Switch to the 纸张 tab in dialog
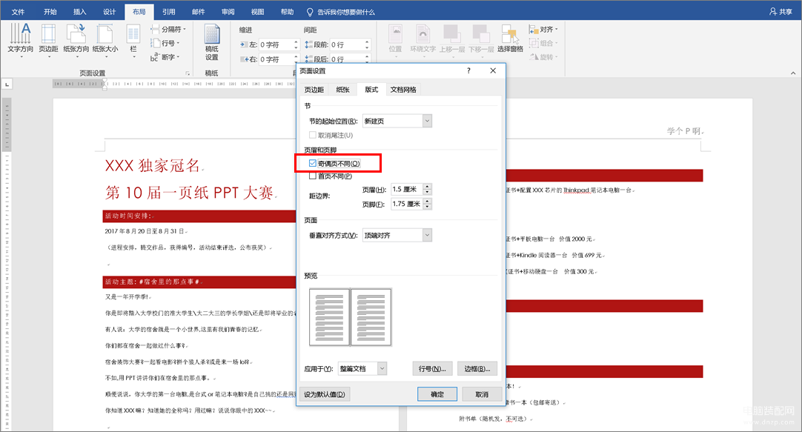The height and width of the screenshot is (432, 802). tap(342, 90)
